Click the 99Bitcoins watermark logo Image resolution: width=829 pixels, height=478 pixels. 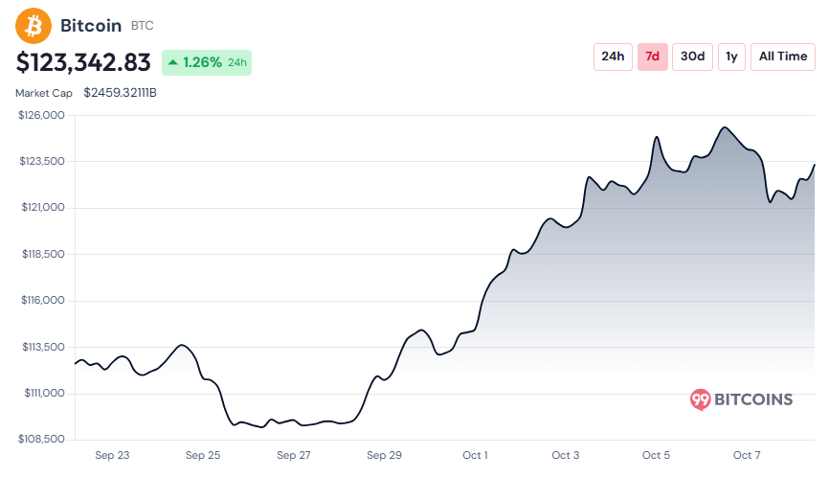coord(742,399)
